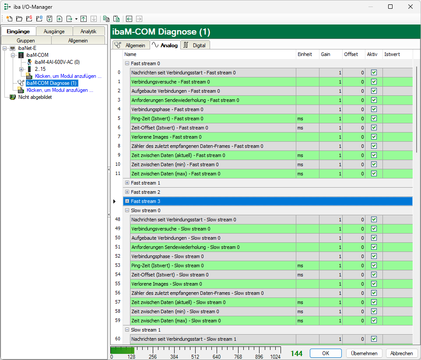Screen dimensions: 421x360
Task: Click the green up arrow toolbar icon
Action: 84,19
